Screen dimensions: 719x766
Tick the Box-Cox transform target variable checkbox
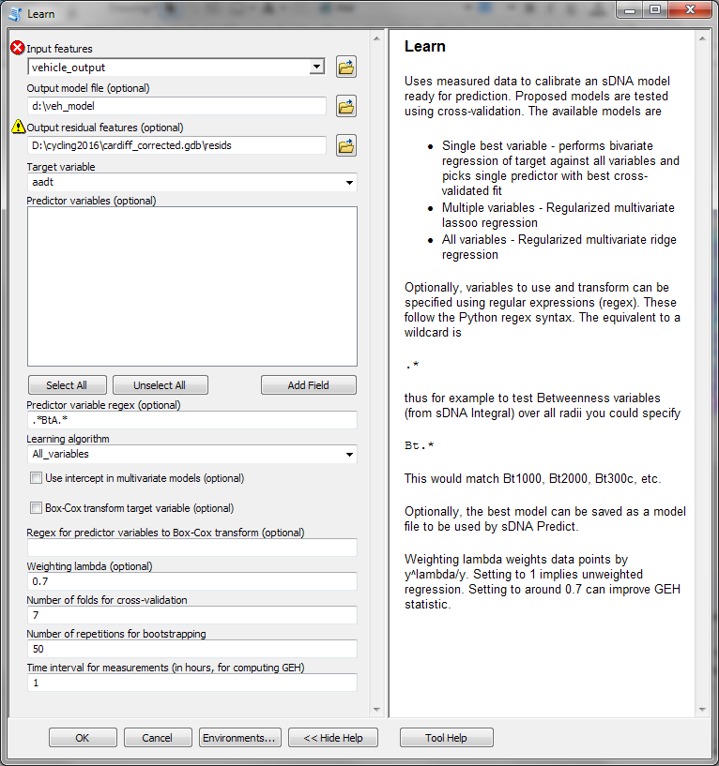coord(36,508)
